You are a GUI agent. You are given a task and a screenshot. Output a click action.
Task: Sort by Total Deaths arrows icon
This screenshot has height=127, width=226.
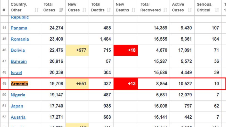click(109, 10)
